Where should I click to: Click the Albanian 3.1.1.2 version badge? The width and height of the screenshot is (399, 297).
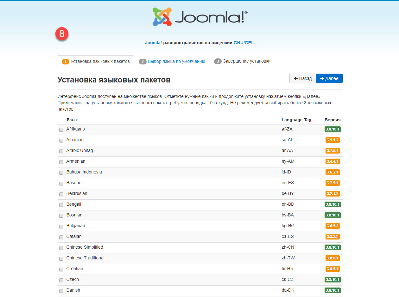332,140
